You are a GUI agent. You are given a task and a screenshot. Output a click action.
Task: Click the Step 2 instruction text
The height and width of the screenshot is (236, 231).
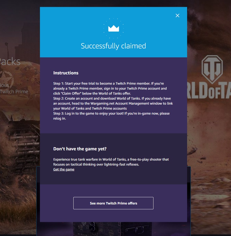pyautogui.click(x=113, y=103)
